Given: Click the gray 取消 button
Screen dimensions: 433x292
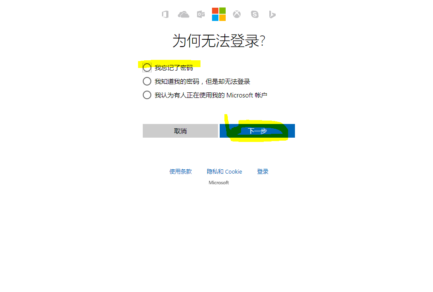Looking at the screenshot, I should 180,131.
